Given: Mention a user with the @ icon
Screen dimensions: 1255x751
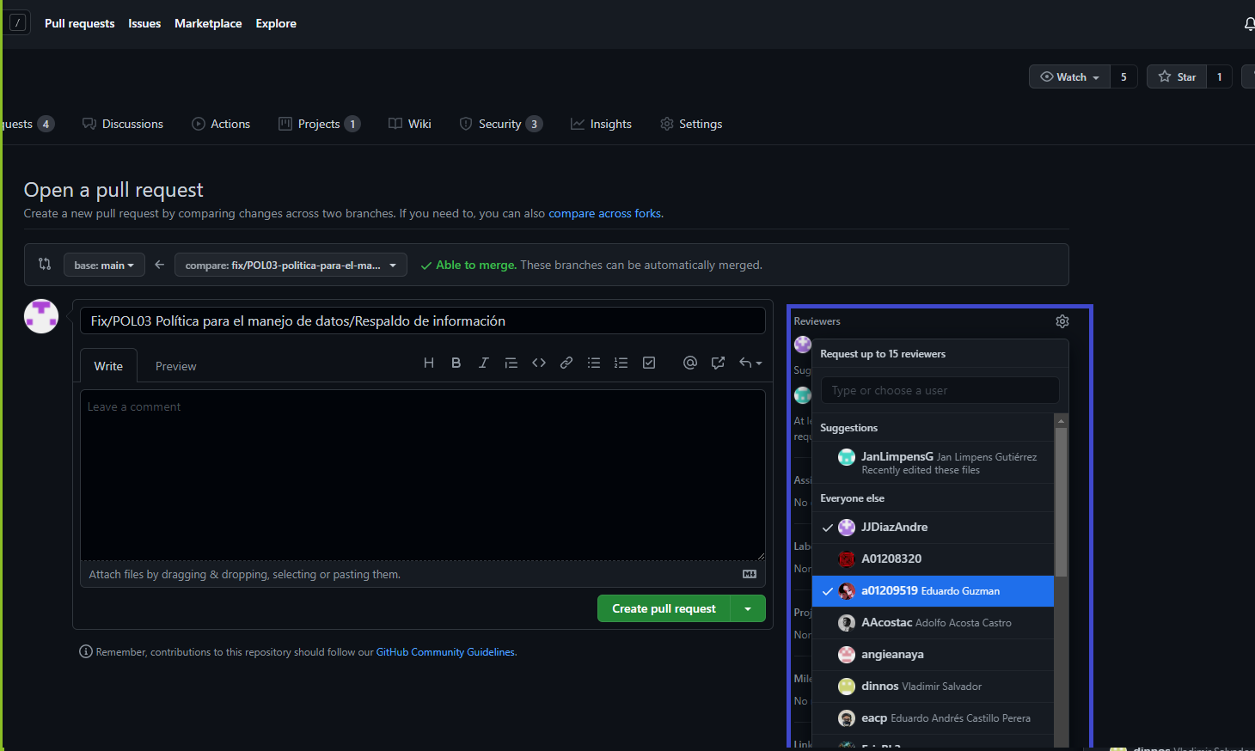Looking at the screenshot, I should pyautogui.click(x=690, y=363).
